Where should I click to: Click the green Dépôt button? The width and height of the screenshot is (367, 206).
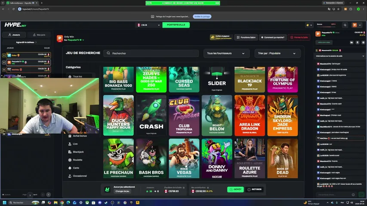click(x=235, y=189)
